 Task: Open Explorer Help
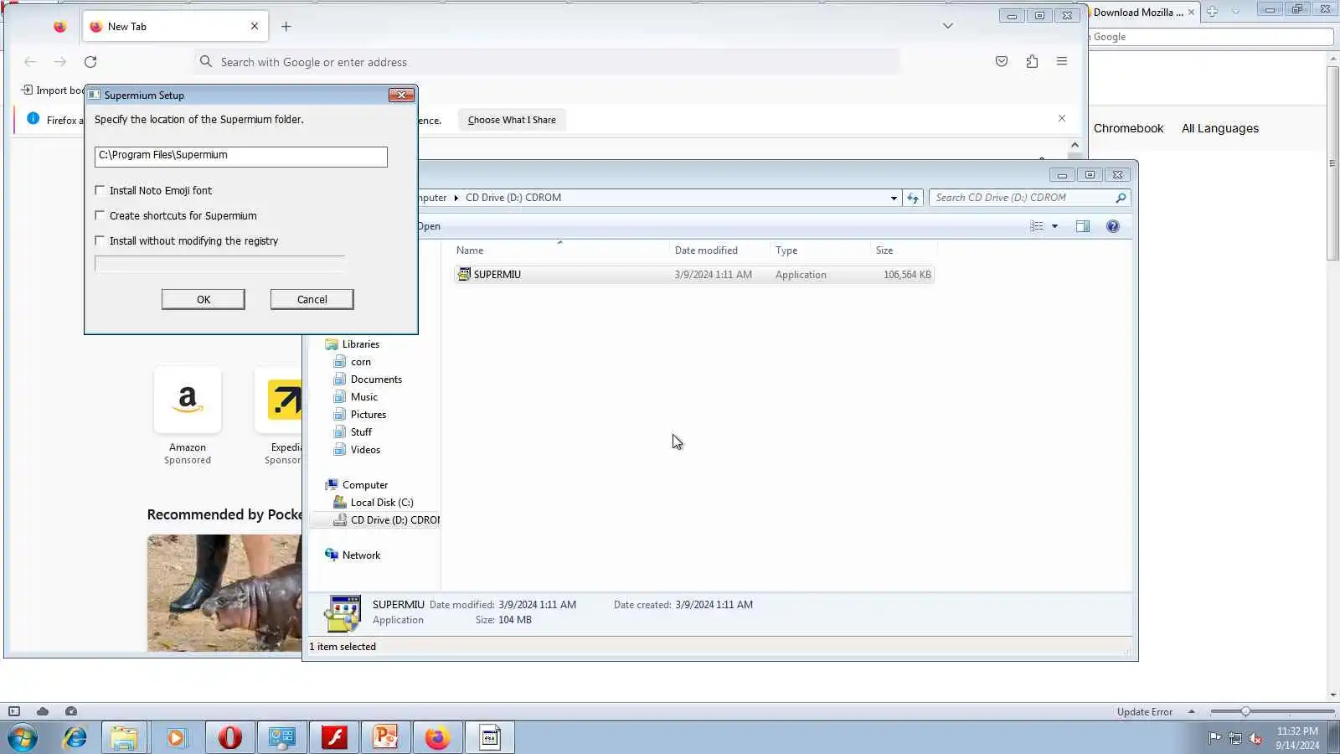pyautogui.click(x=1113, y=226)
